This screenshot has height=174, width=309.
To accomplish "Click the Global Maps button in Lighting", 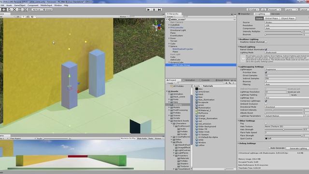I will click(x=271, y=18).
